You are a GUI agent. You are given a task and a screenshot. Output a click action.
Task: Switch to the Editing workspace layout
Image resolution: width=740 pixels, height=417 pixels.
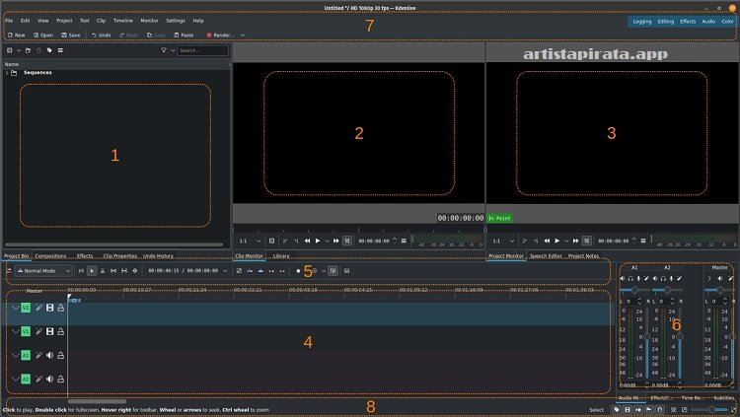[665, 22]
